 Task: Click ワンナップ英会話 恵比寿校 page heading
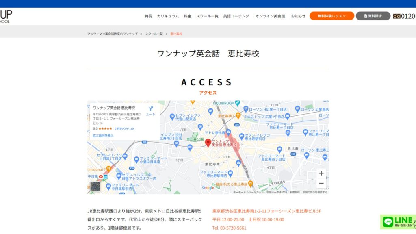[208, 54]
